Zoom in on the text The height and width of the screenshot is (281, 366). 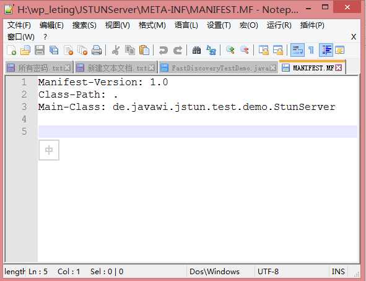click(x=230, y=50)
